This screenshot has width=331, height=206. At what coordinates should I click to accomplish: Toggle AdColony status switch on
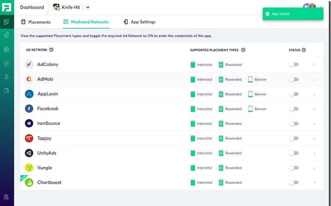click(294, 64)
